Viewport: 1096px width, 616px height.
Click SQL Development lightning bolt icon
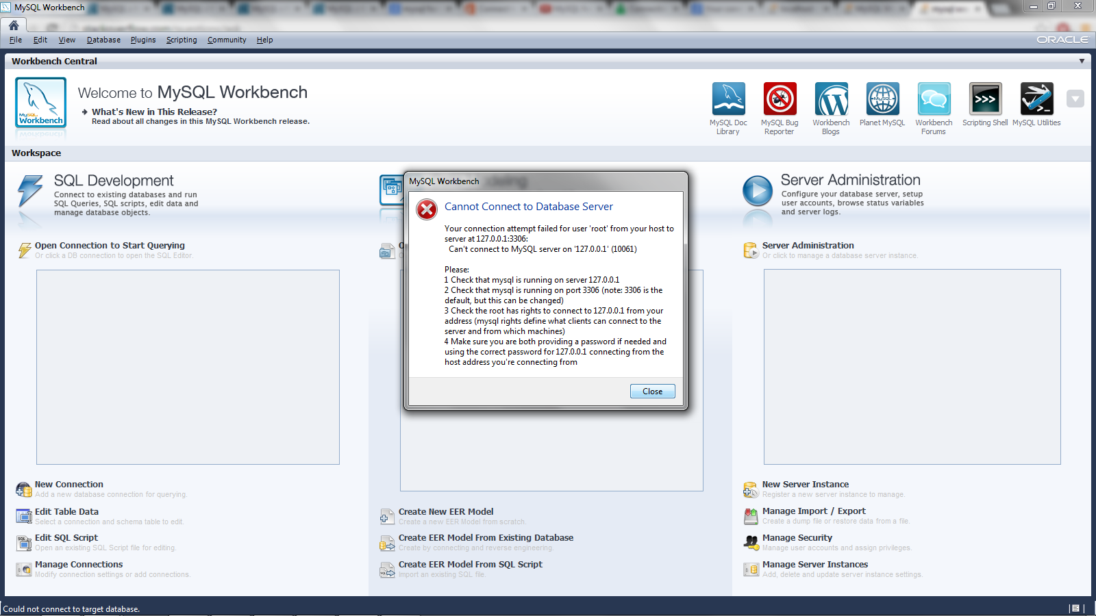[x=29, y=191]
